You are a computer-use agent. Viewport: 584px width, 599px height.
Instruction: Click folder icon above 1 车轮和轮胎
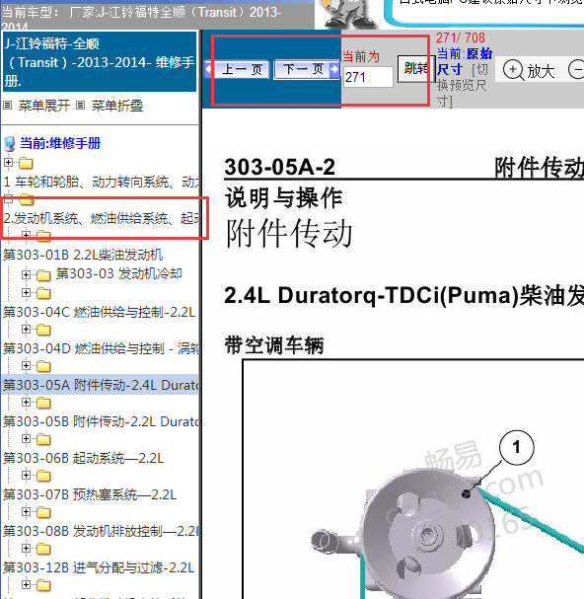26,163
